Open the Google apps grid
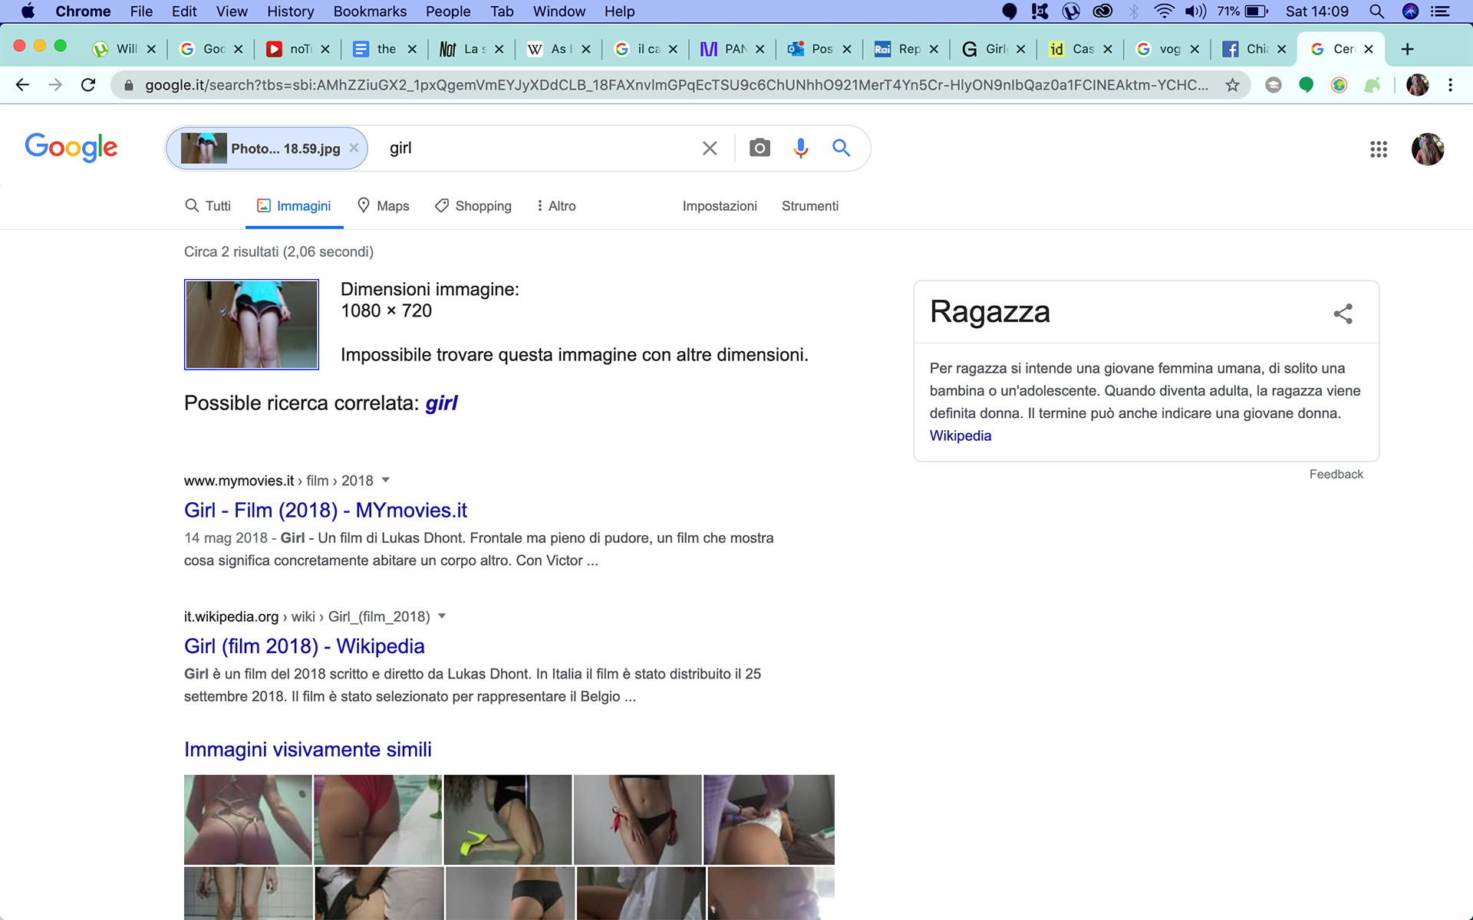1473x920 pixels. point(1379,149)
